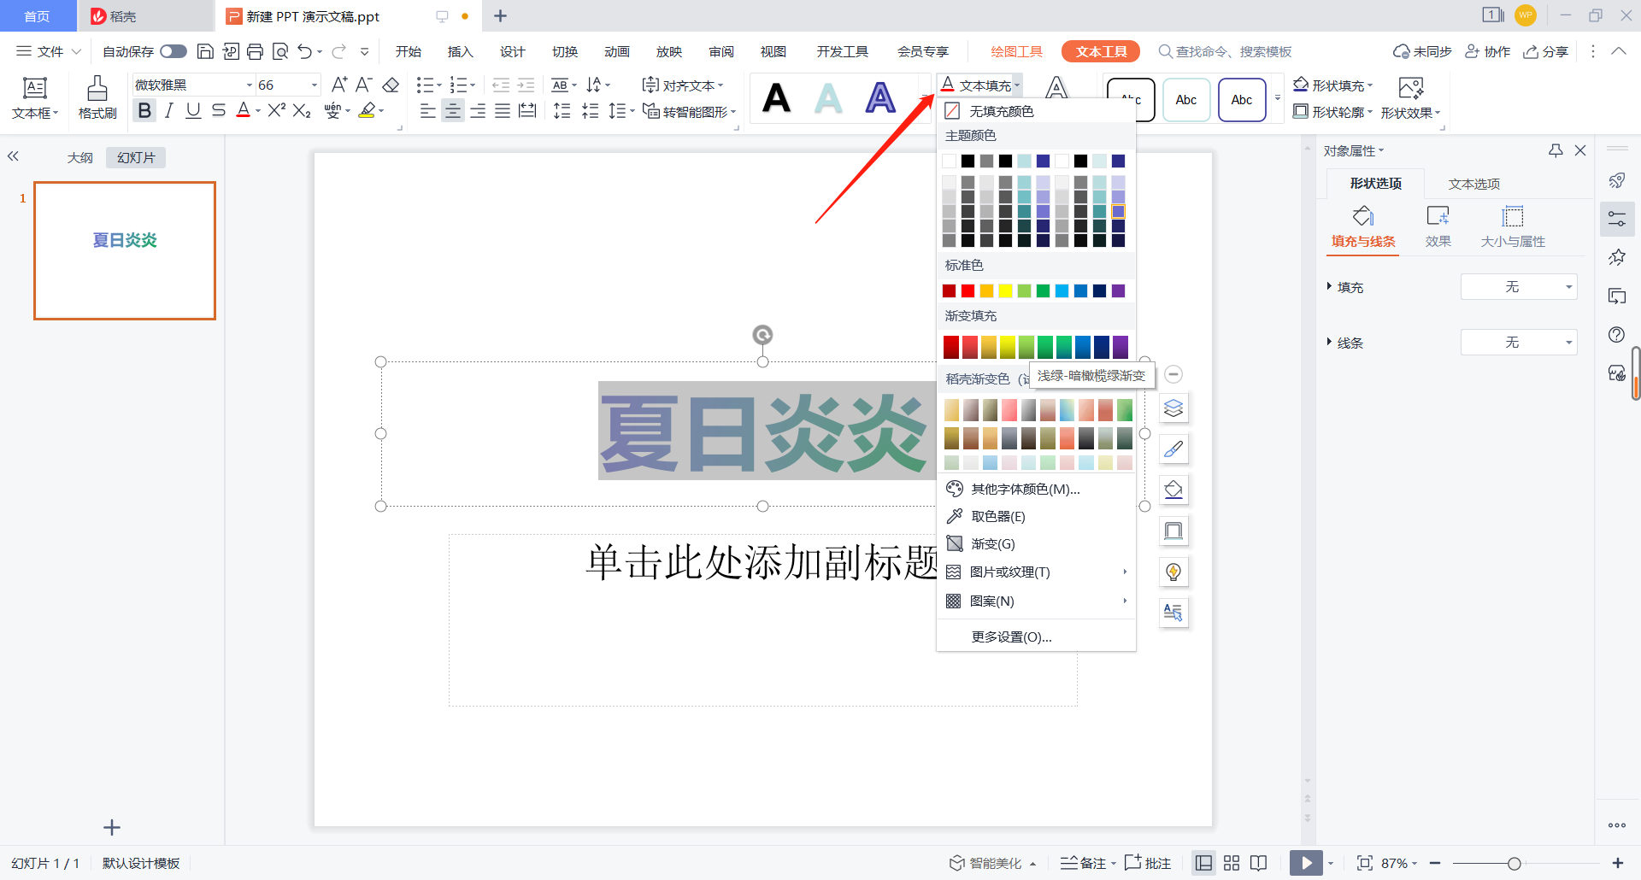The image size is (1641, 880).
Task: Apply strikethrough to text
Action: click(x=219, y=110)
